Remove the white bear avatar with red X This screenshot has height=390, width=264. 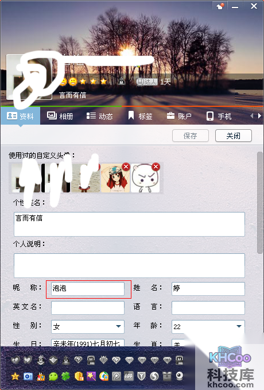tap(156, 167)
